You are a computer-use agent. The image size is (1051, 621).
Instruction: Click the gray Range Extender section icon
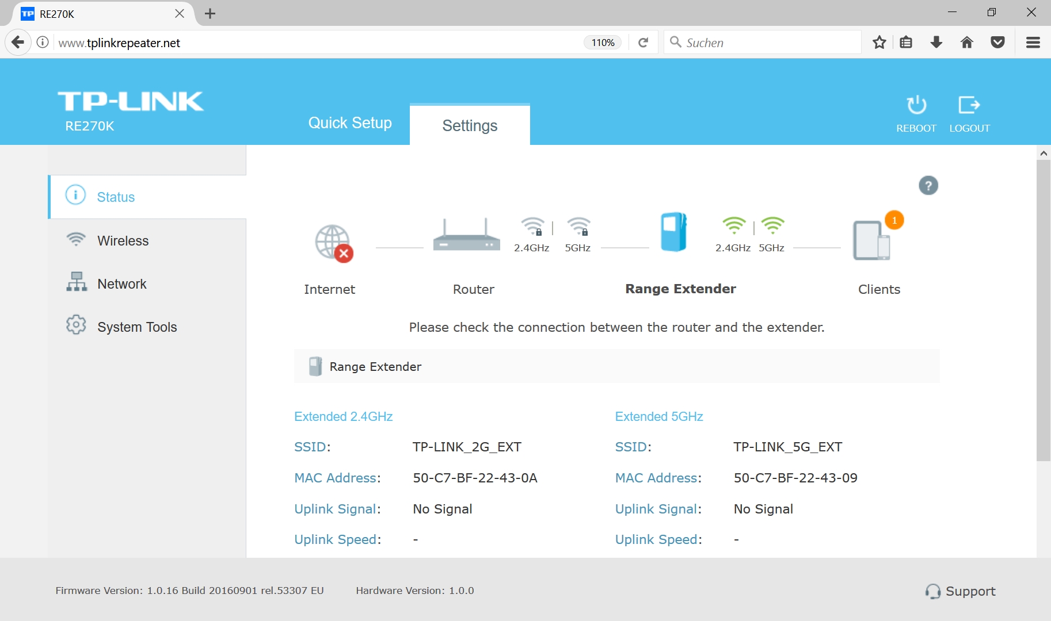pyautogui.click(x=315, y=366)
